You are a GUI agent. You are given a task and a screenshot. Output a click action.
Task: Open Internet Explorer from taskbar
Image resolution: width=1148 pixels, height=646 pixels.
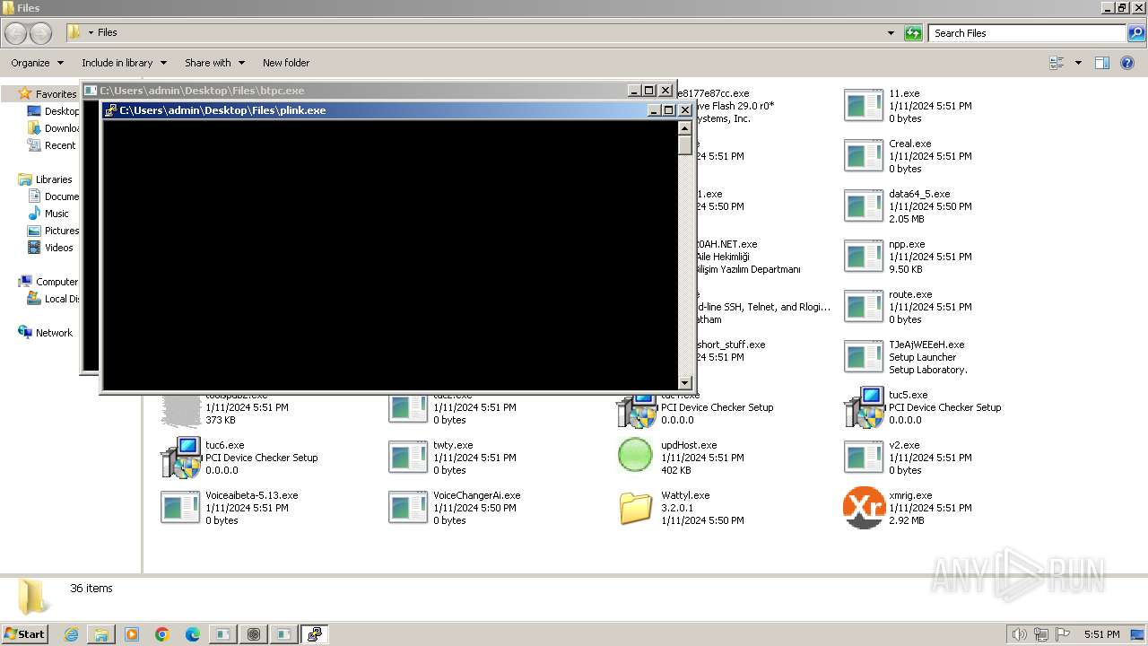71,634
